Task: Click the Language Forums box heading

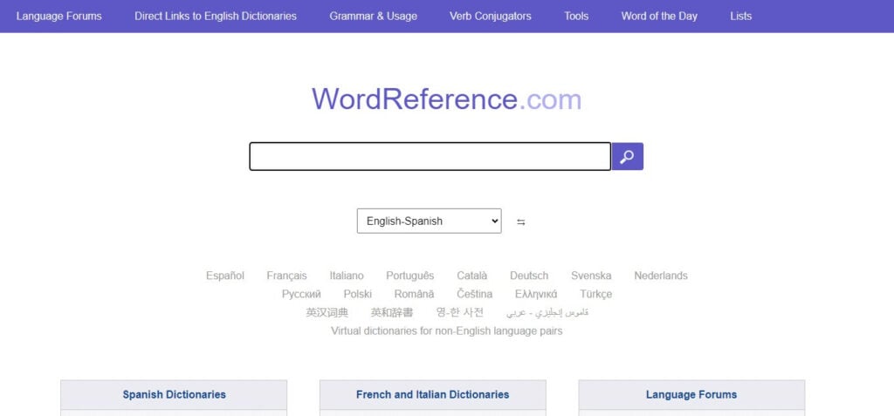Action: tap(691, 394)
